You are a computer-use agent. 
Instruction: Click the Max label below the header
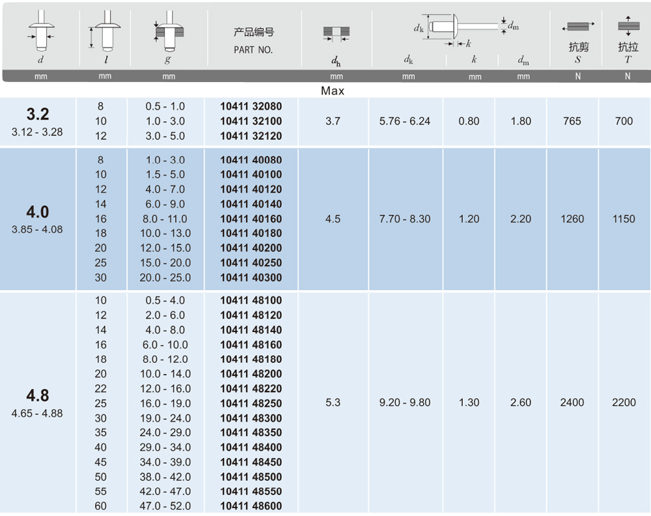click(x=333, y=91)
